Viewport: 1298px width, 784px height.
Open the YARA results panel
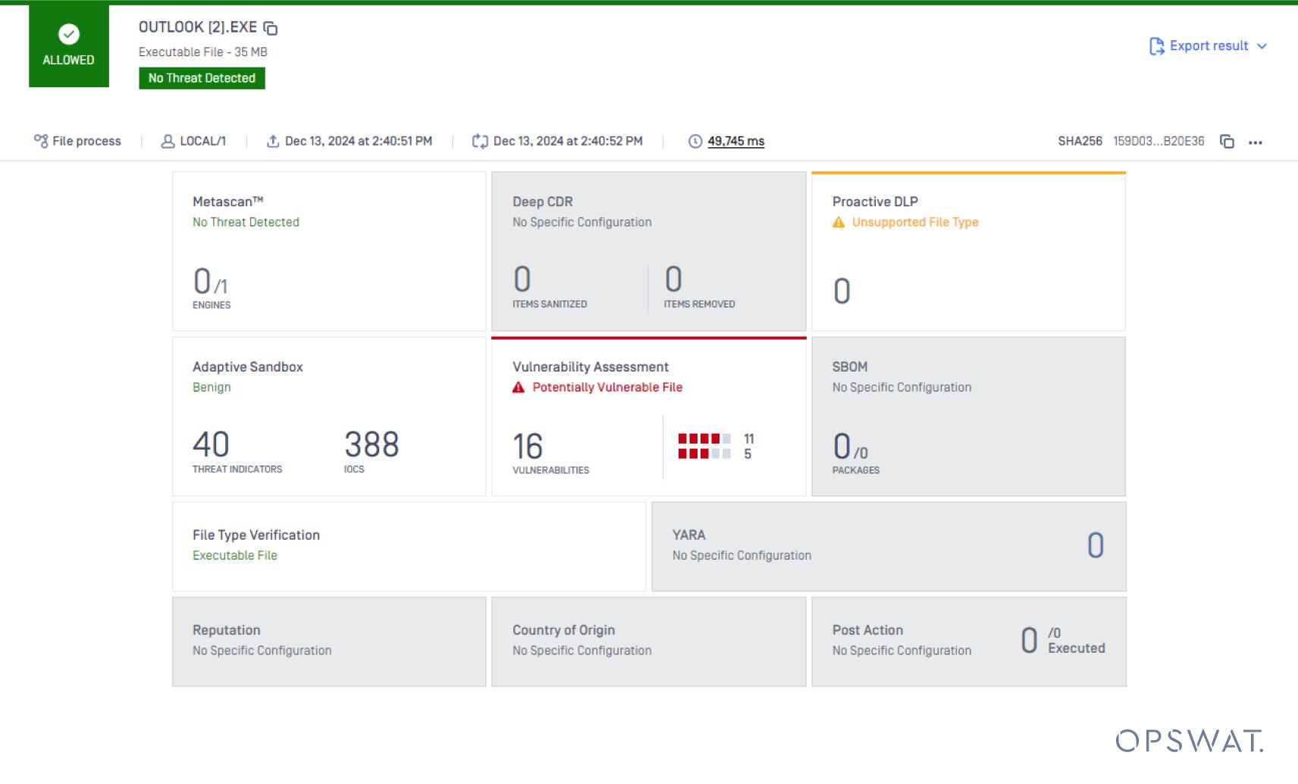tap(889, 546)
